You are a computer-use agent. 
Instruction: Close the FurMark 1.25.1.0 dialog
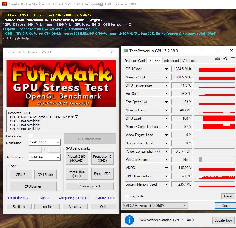tap(112, 52)
